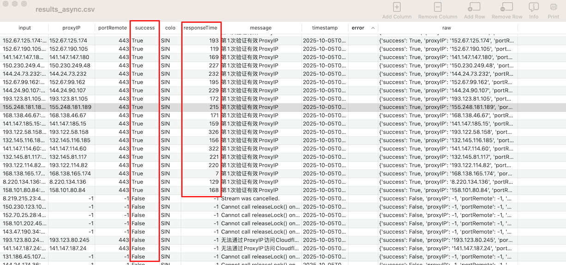Image resolution: width=566 pixels, height=265 pixels.
Task: Click the results_async.csv window title
Action: point(65,9)
